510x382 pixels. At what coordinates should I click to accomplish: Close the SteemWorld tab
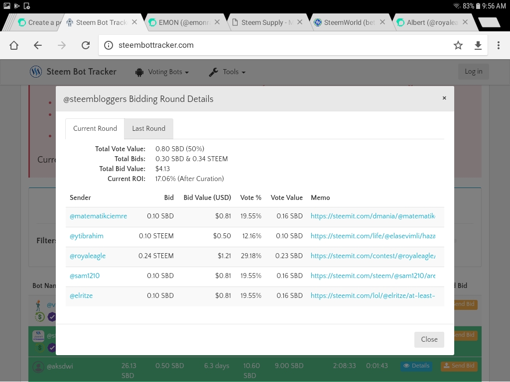[x=382, y=22]
